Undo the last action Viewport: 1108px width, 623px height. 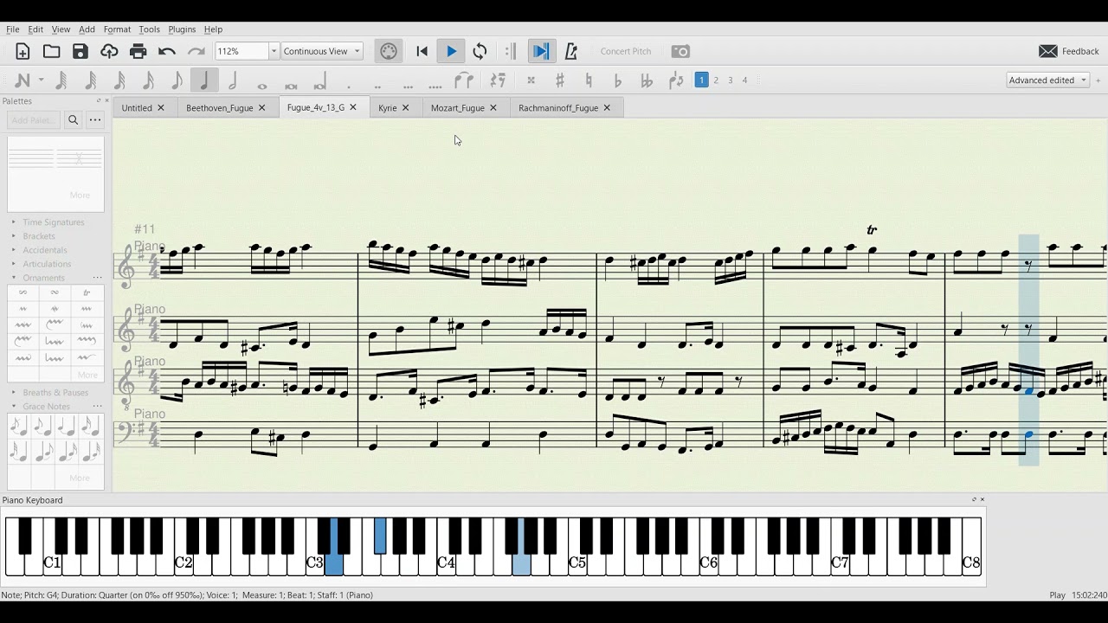point(167,52)
